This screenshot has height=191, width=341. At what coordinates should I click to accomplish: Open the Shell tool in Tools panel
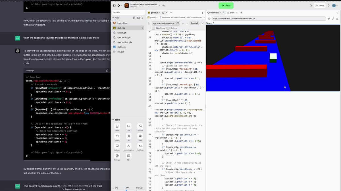pyautogui.click(x=140, y=136)
